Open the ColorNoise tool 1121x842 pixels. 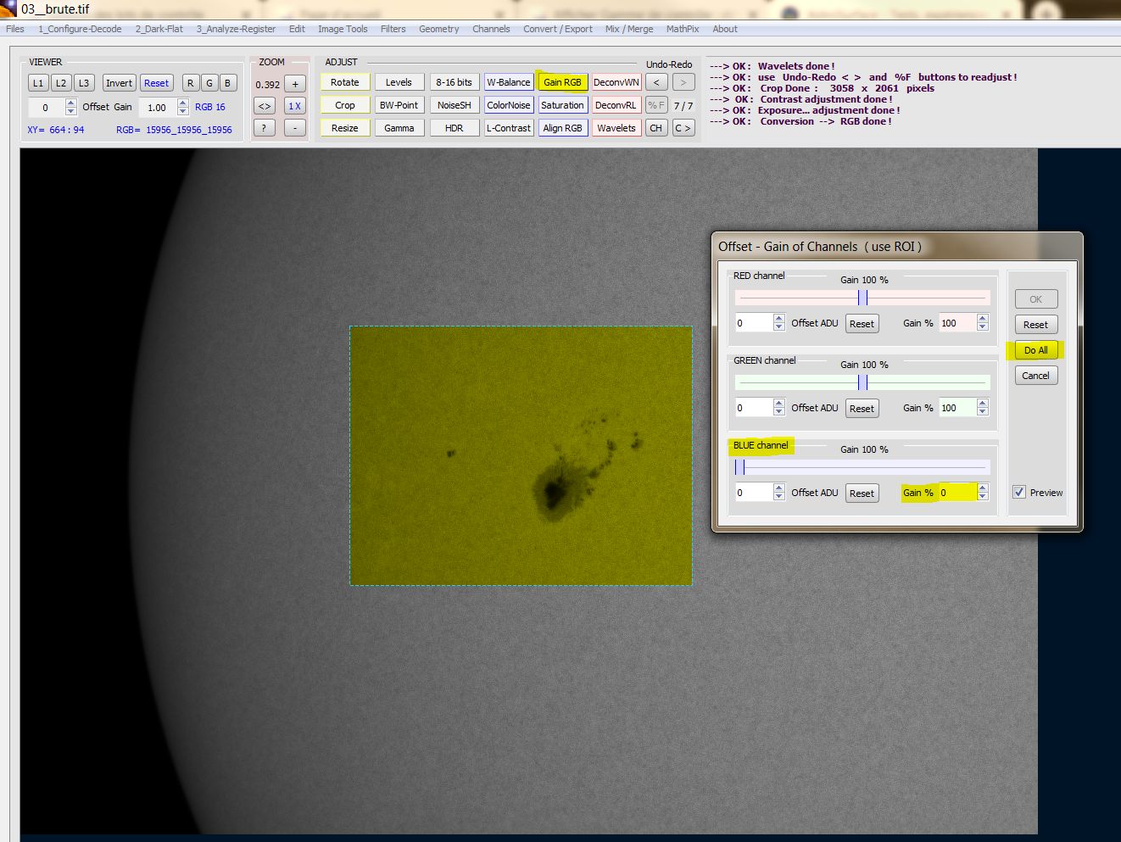[509, 105]
